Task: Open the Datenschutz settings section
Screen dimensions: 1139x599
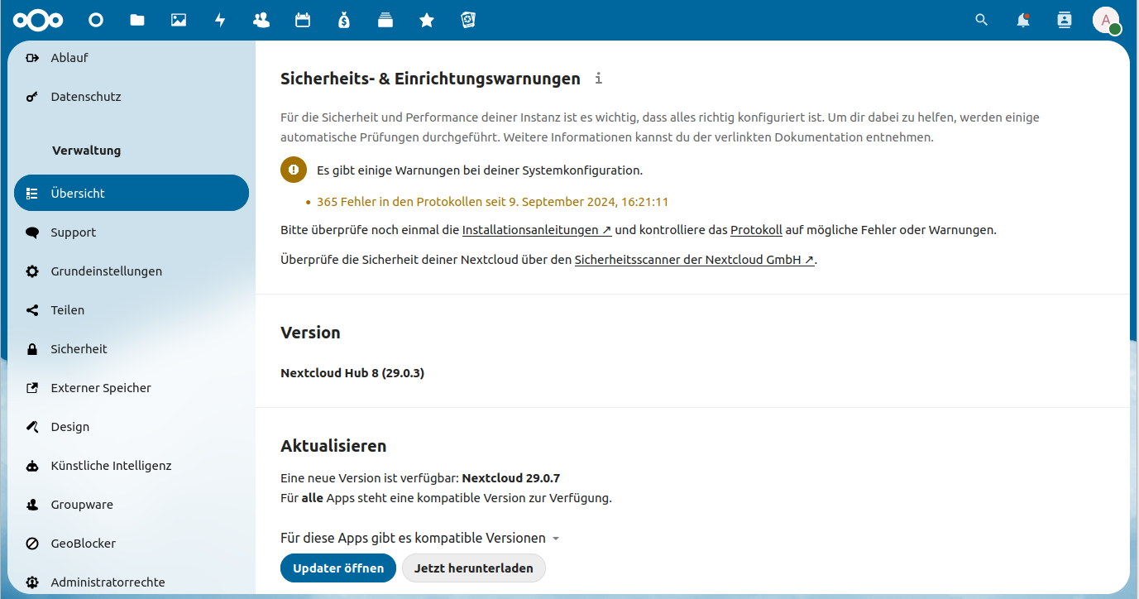Action: tap(132, 97)
